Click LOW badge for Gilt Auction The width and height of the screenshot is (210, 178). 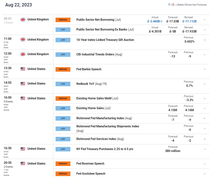pyautogui.click(x=63, y=40)
